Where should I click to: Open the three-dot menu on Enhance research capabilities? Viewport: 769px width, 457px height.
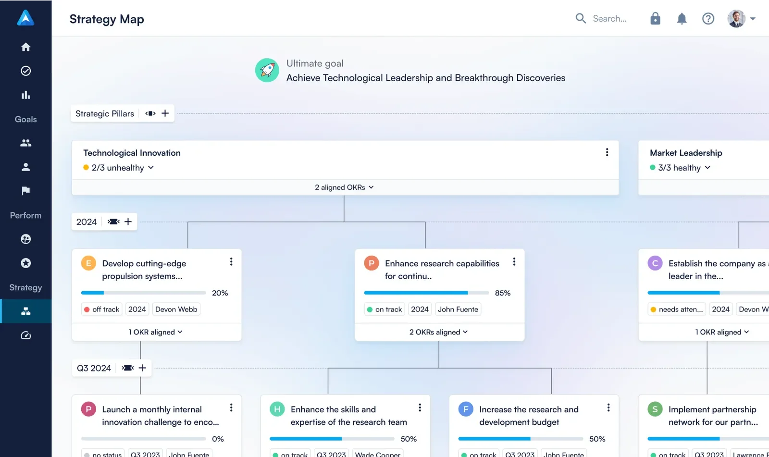click(514, 261)
